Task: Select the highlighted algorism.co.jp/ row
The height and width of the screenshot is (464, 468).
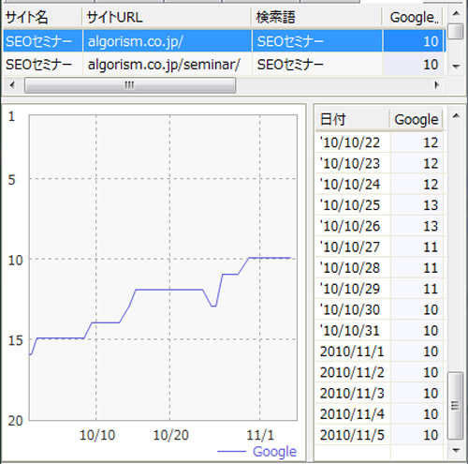Action: [224, 41]
